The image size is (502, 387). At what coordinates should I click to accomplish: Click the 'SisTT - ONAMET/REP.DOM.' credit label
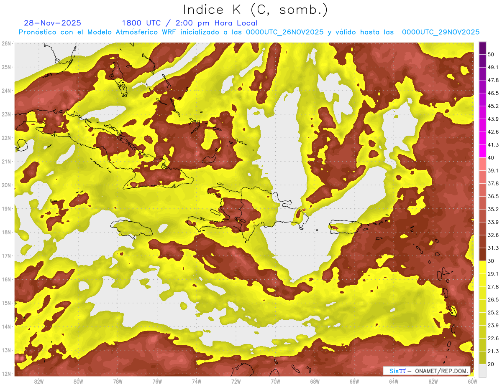coord(427,371)
